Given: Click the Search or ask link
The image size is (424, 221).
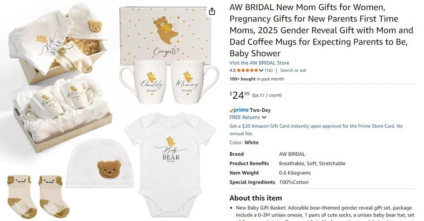Looking at the screenshot, I should [293, 70].
